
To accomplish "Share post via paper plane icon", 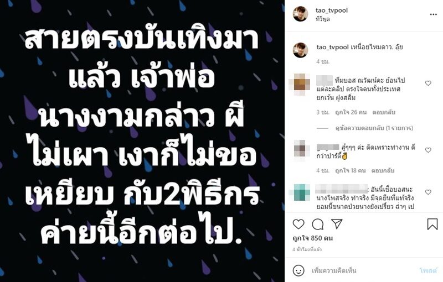I will click(337, 224).
